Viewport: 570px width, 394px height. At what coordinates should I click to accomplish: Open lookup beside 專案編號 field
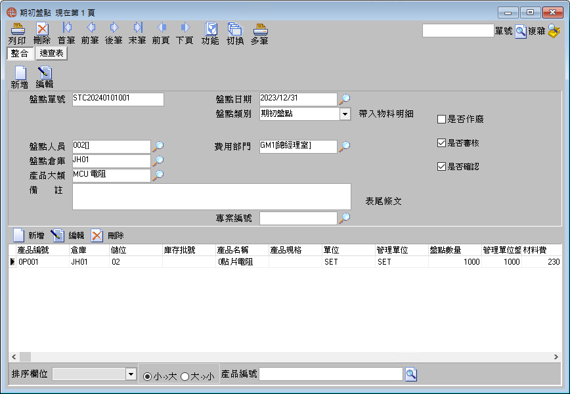click(344, 218)
